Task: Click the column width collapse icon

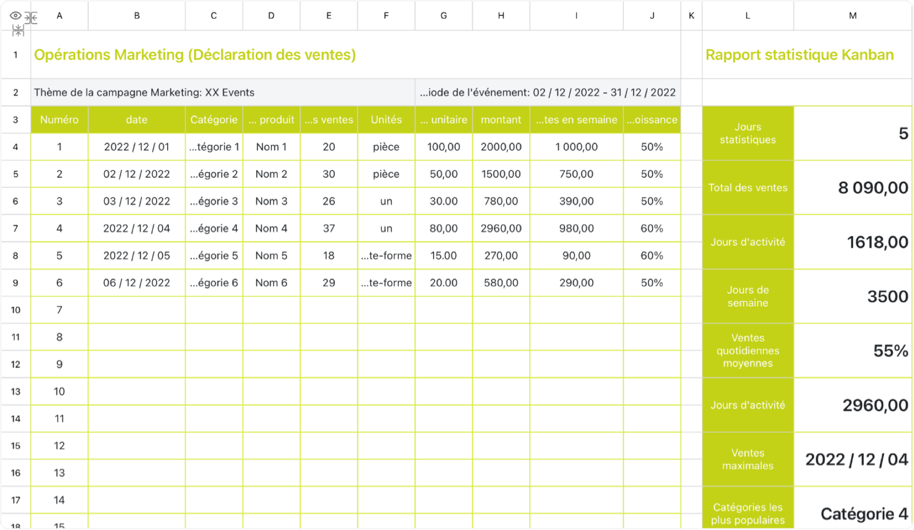Action: point(31,18)
